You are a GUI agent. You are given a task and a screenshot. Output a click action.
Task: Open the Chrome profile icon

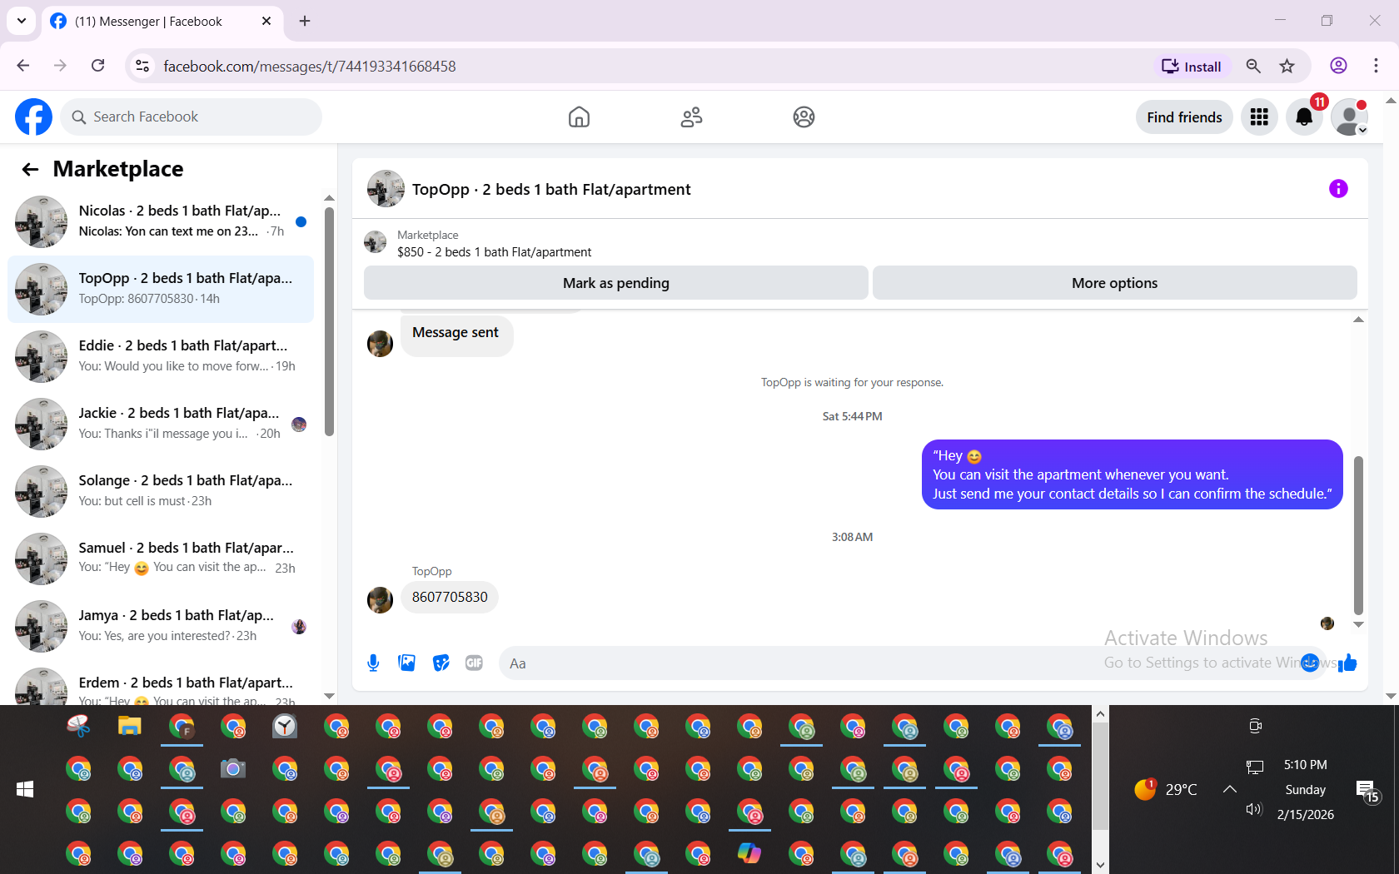[1338, 66]
